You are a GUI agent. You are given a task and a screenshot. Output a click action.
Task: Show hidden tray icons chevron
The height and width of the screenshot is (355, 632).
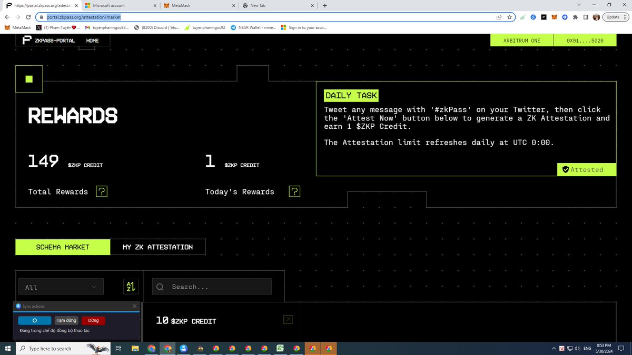pyautogui.click(x=553, y=348)
